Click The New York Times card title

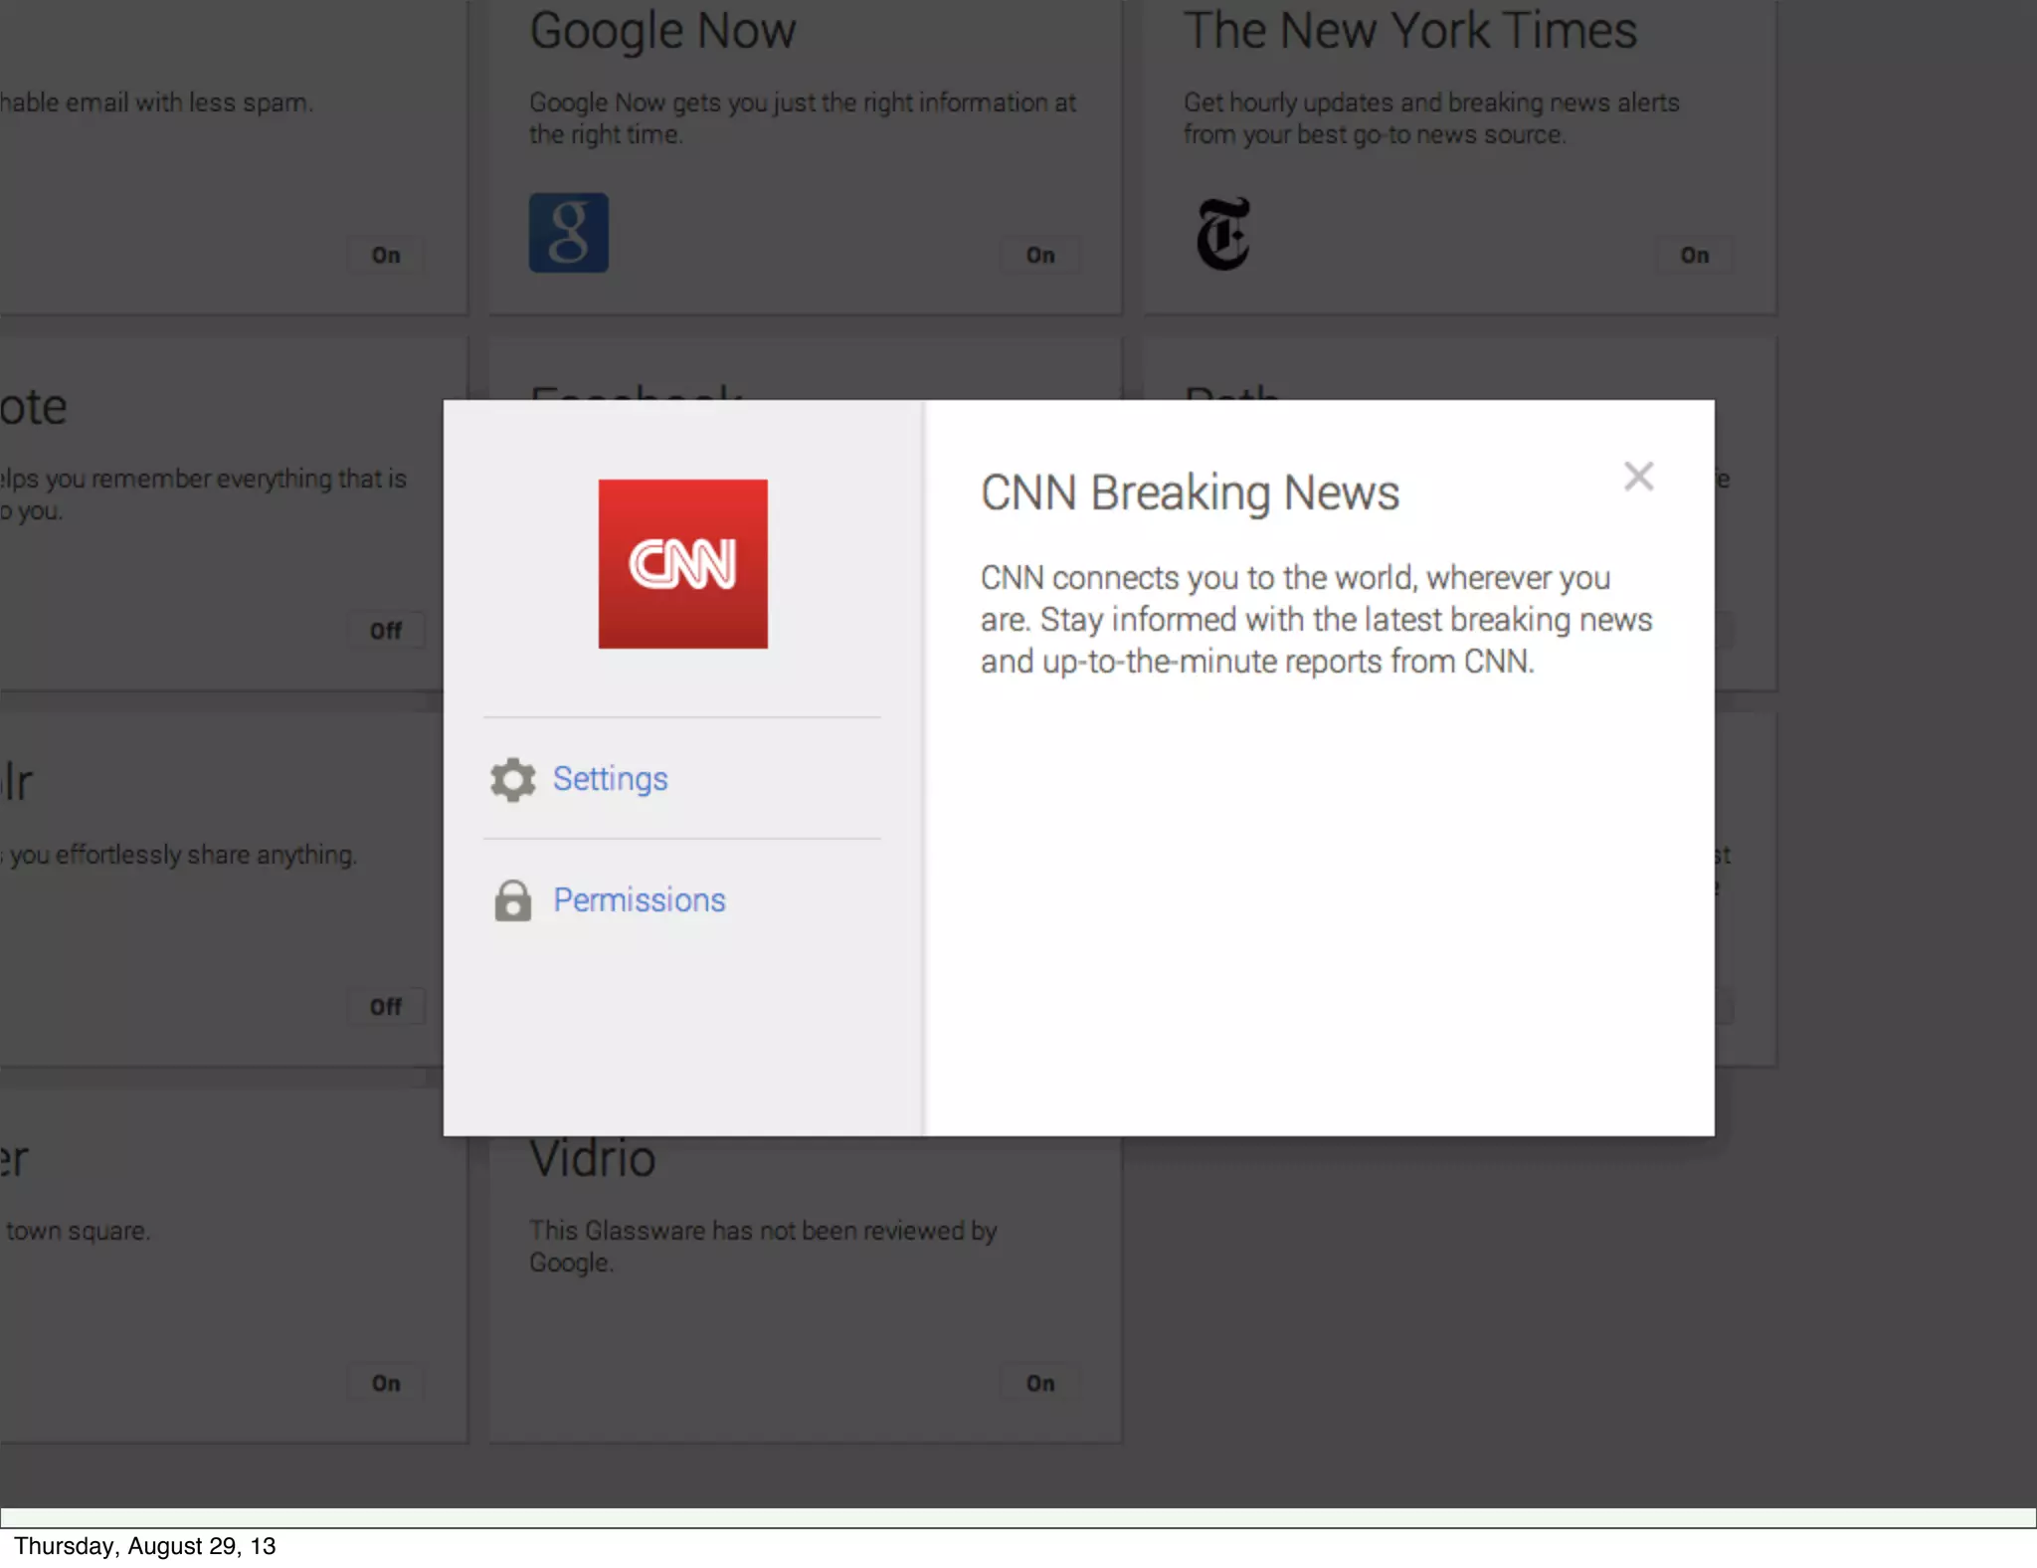click(x=1409, y=31)
